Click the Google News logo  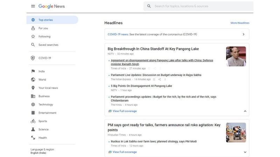51,6
